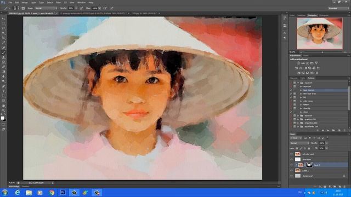Toggle the checkmark on the 'BG' action

coord(291,97)
